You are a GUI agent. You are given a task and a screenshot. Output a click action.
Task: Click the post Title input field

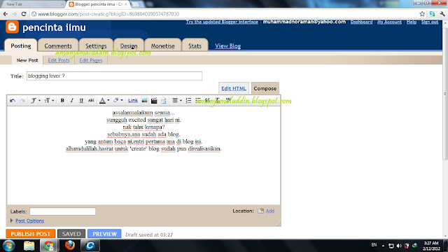pyautogui.click(x=114, y=76)
